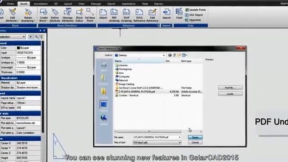Expand the Files of type dropdown
This screenshot has width=288, height=162.
180,142
